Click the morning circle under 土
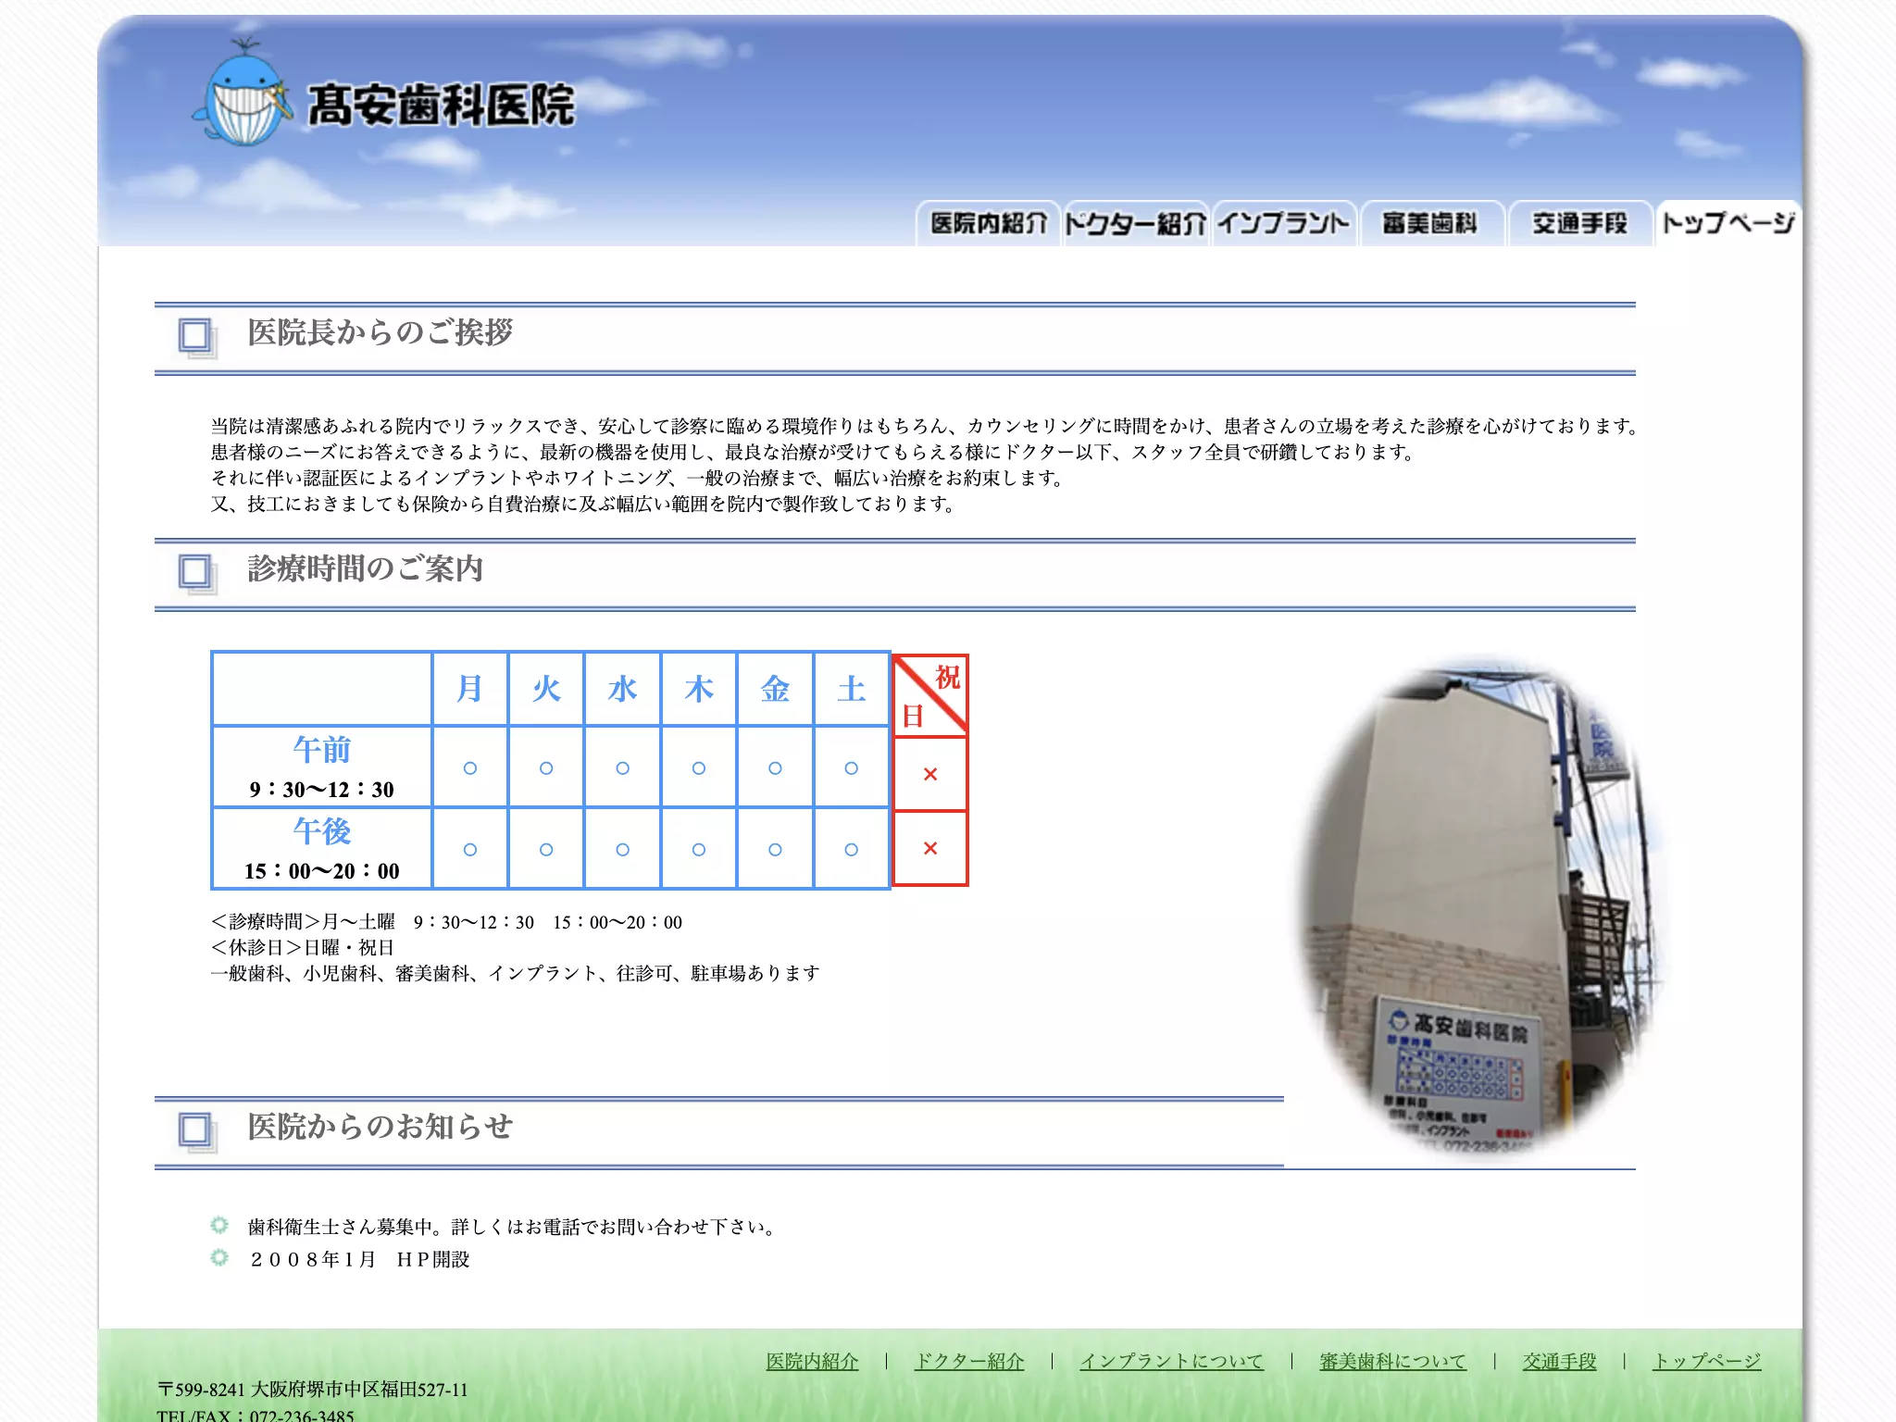This screenshot has width=1896, height=1422. (x=852, y=768)
